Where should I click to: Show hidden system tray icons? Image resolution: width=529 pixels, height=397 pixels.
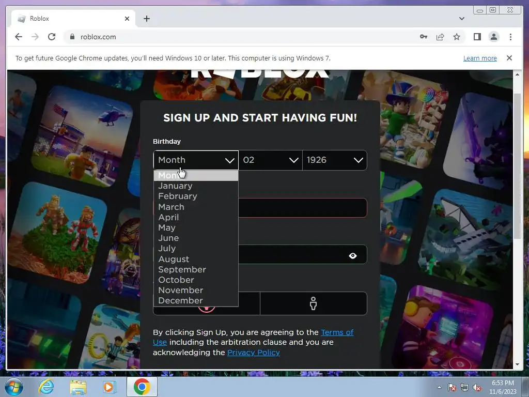[439, 387]
